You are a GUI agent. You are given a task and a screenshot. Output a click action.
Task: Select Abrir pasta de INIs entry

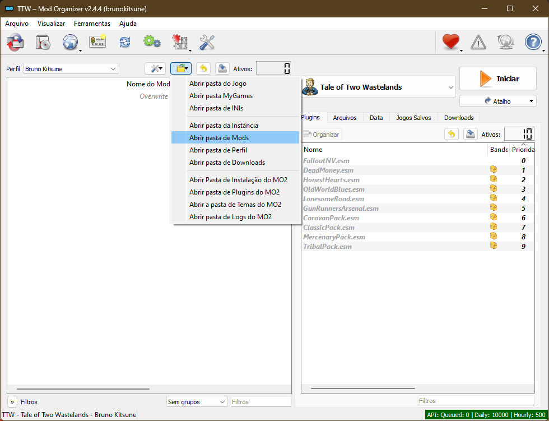point(235,108)
